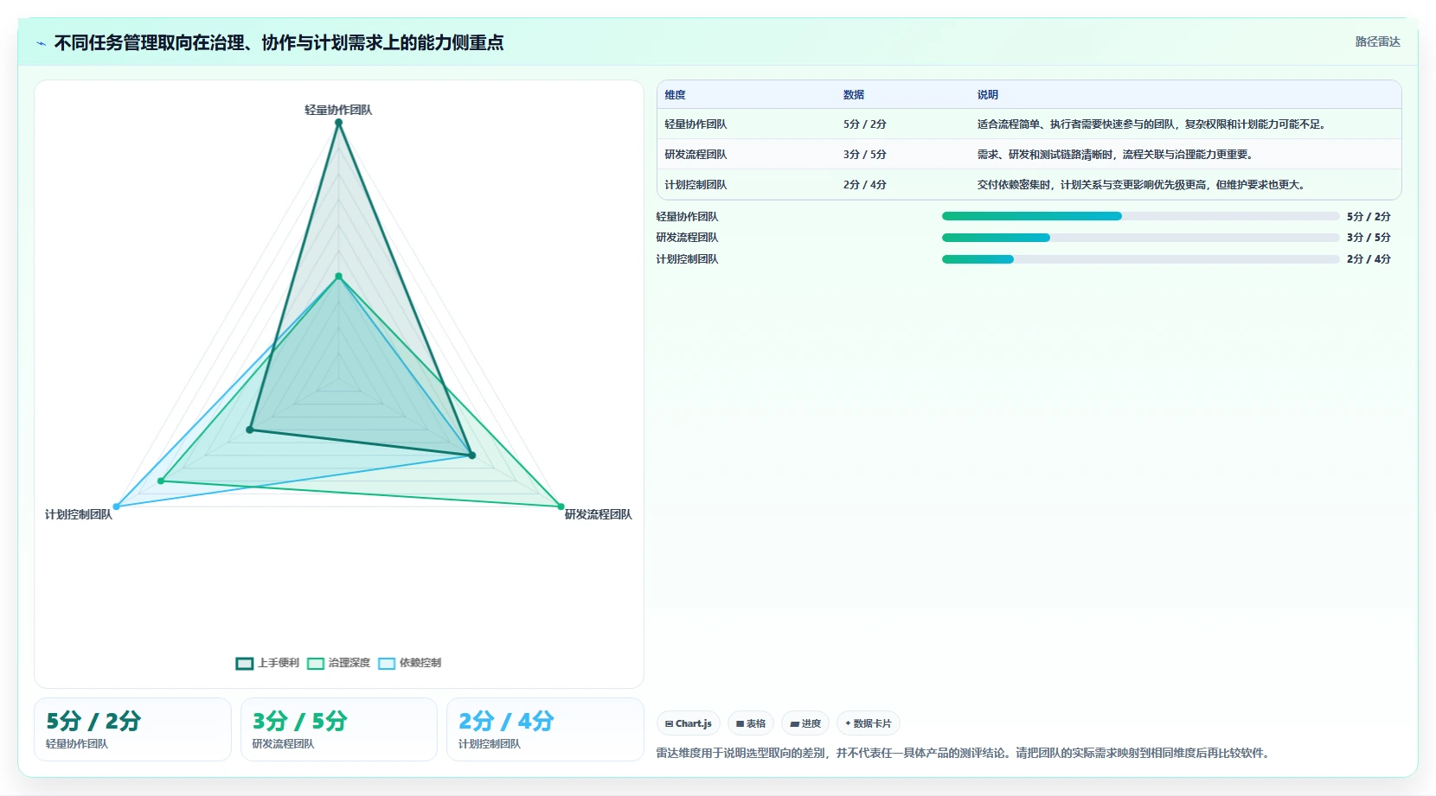The image size is (1436, 796).
Task: Click the 计划控制团队 progress bar
Action: click(x=1140, y=259)
